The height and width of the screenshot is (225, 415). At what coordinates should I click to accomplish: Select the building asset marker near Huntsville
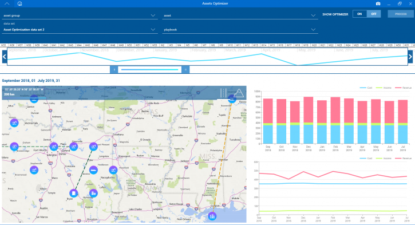tap(93, 194)
